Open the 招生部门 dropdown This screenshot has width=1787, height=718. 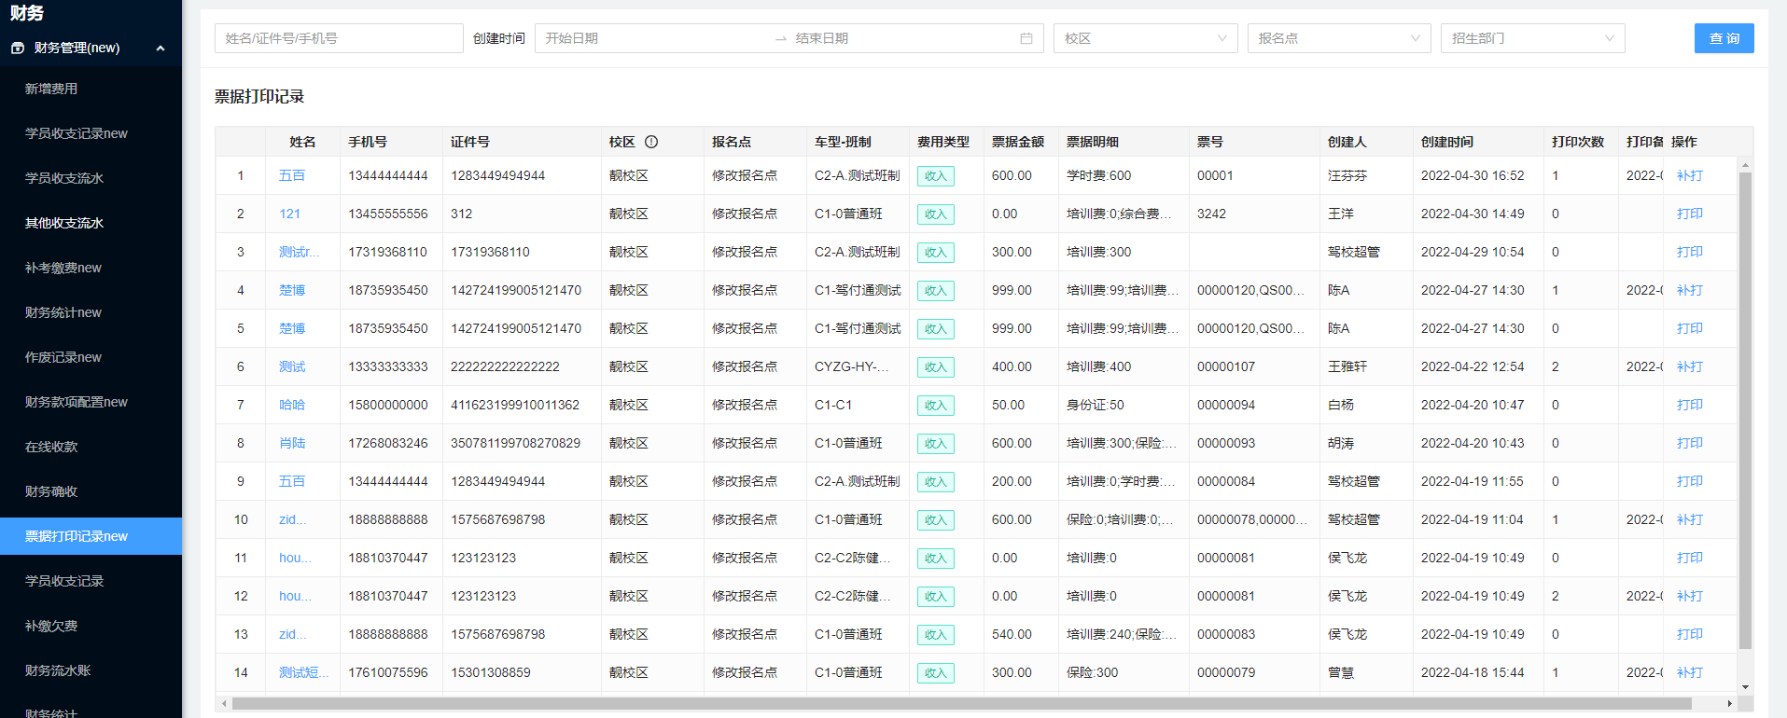point(1532,38)
